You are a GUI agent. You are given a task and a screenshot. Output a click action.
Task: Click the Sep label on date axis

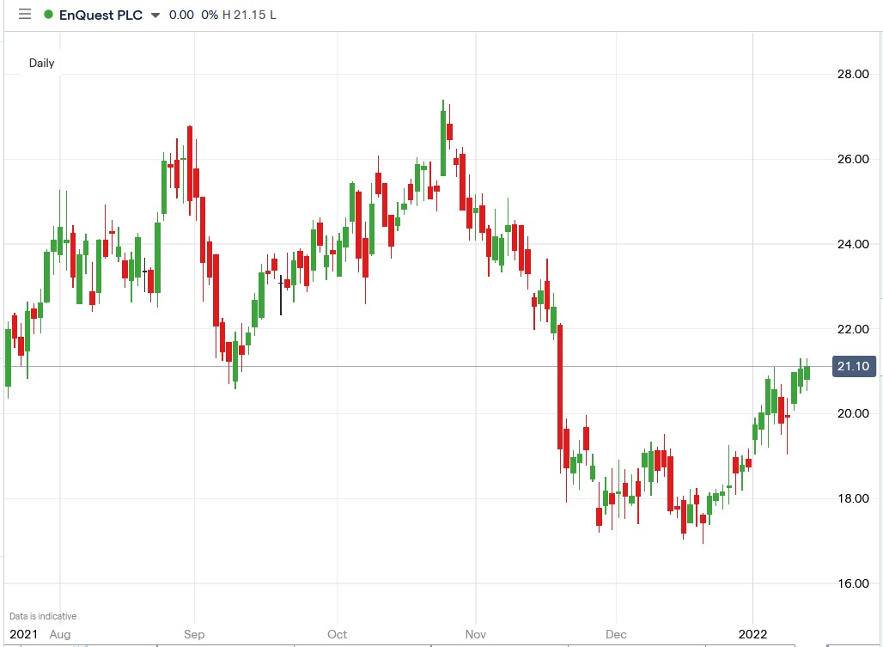click(193, 634)
